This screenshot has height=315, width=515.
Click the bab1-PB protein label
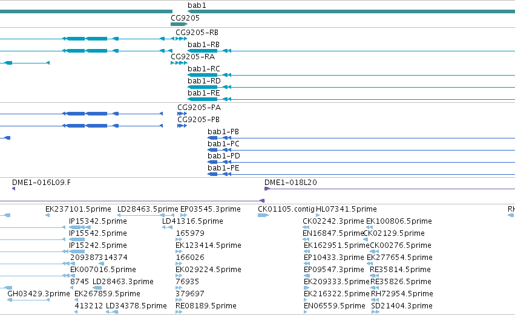[223, 132]
